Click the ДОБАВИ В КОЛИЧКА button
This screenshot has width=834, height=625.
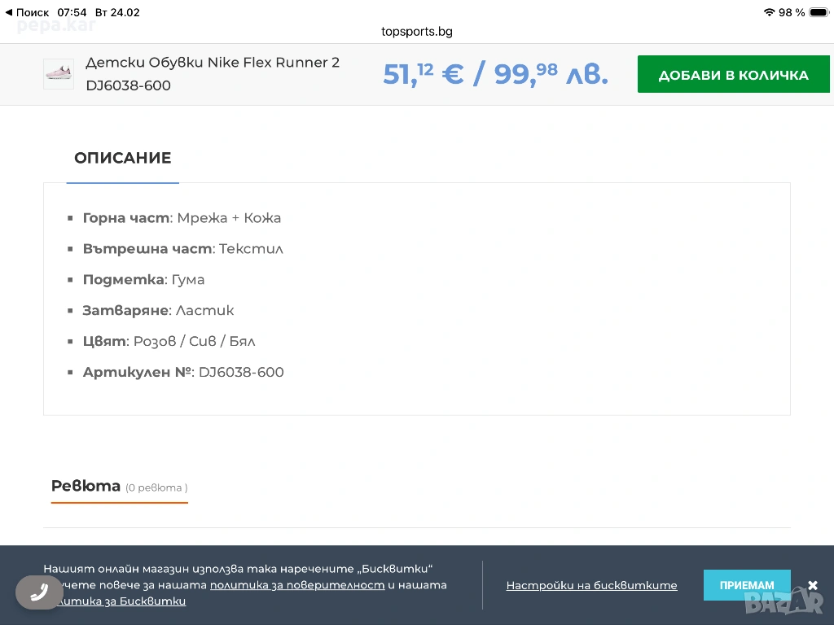click(x=733, y=75)
